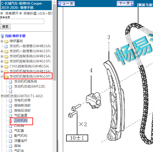The width and height of the screenshot is (153, 152).
Task: Click open folder icon of 发动机机械系统(GW4G15F)
Action: click(x=7, y=77)
